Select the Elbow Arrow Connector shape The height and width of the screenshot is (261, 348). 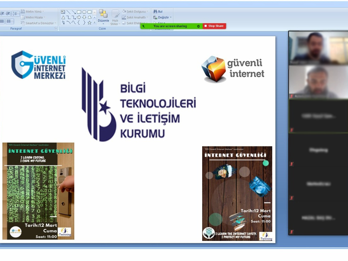coord(74,17)
